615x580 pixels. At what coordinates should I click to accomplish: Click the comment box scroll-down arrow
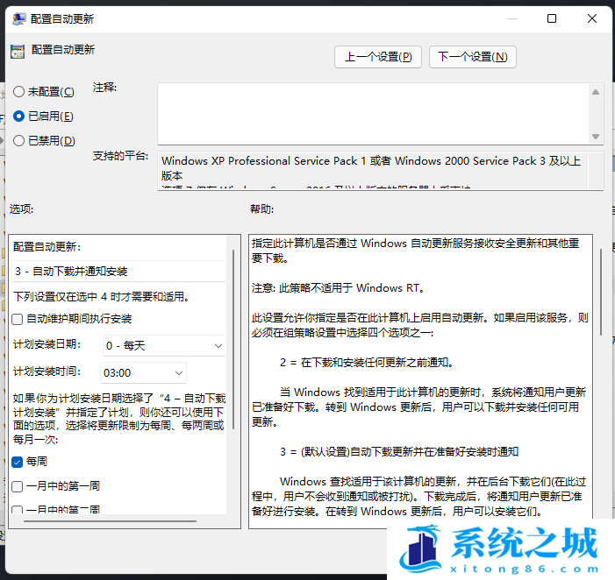(x=596, y=136)
